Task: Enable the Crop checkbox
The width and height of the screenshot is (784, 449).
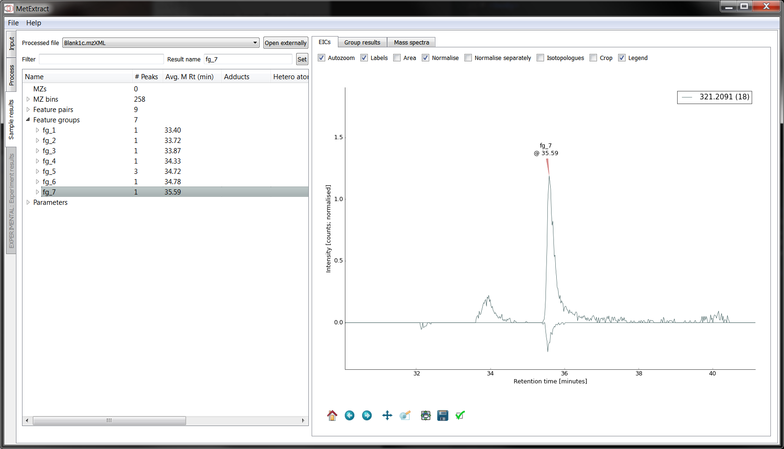Action: 593,58
